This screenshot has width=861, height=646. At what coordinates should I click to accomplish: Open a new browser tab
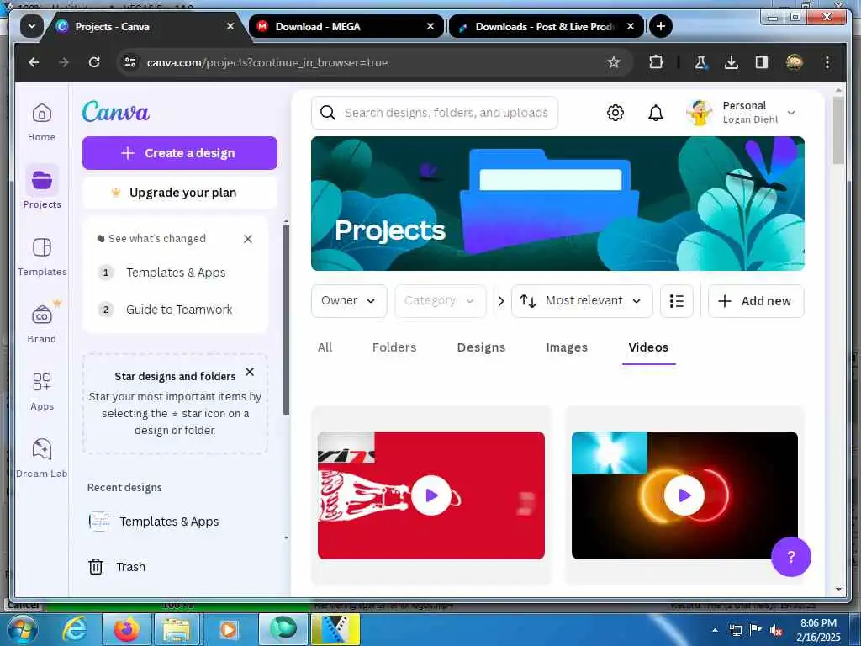tap(661, 26)
